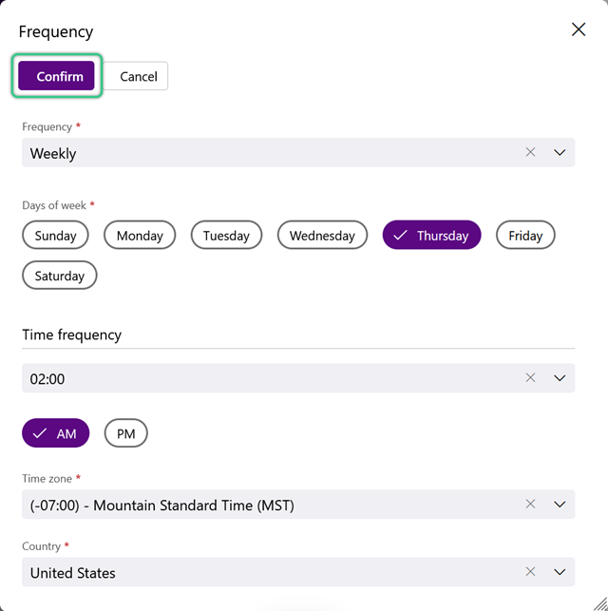The height and width of the screenshot is (611, 608).
Task: Expand the Frequency dropdown chevron
Action: pos(560,152)
